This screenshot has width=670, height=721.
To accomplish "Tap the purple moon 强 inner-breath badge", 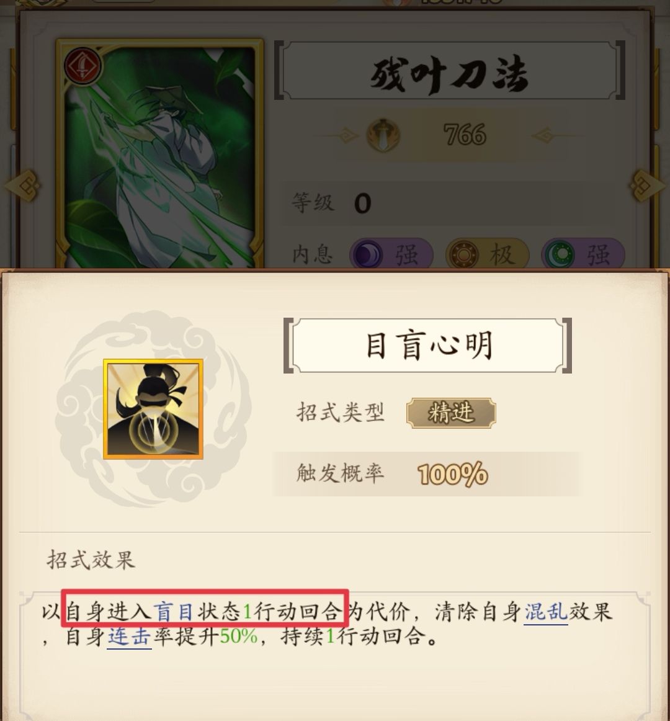I will [391, 254].
